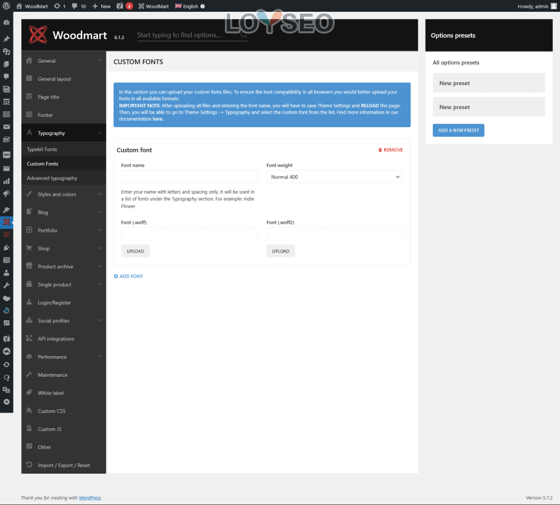Open Yoast SEO icon in admin sidebar

[x=6, y=339]
